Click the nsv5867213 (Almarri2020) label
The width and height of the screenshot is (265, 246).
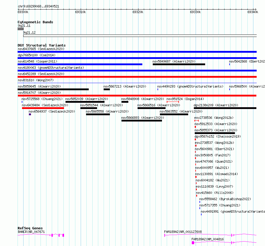point(125,86)
